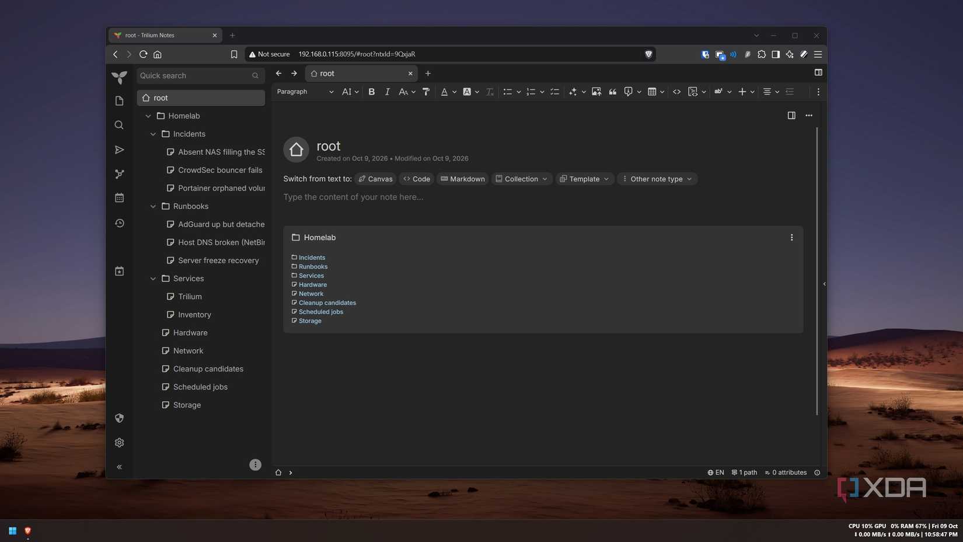Create a new note from the sidebar launcher

pos(119,101)
